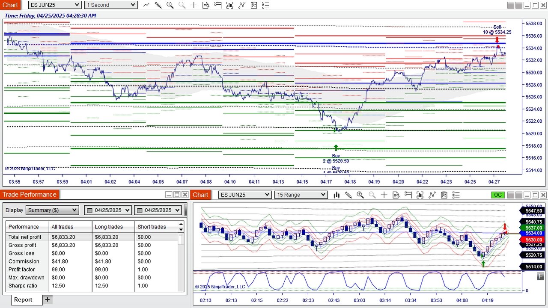Screen dimensions: 548x308
Task: Click the Performance column header
Action: point(27,227)
